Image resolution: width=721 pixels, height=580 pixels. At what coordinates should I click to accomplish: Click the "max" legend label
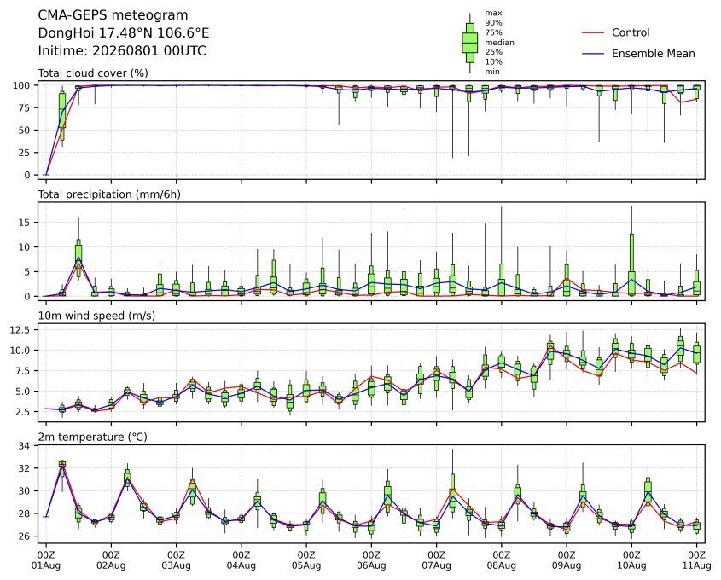pyautogui.click(x=493, y=14)
